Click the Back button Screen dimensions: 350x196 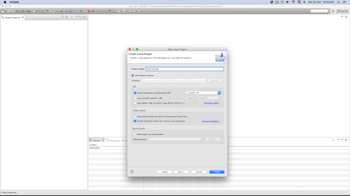coord(164,172)
